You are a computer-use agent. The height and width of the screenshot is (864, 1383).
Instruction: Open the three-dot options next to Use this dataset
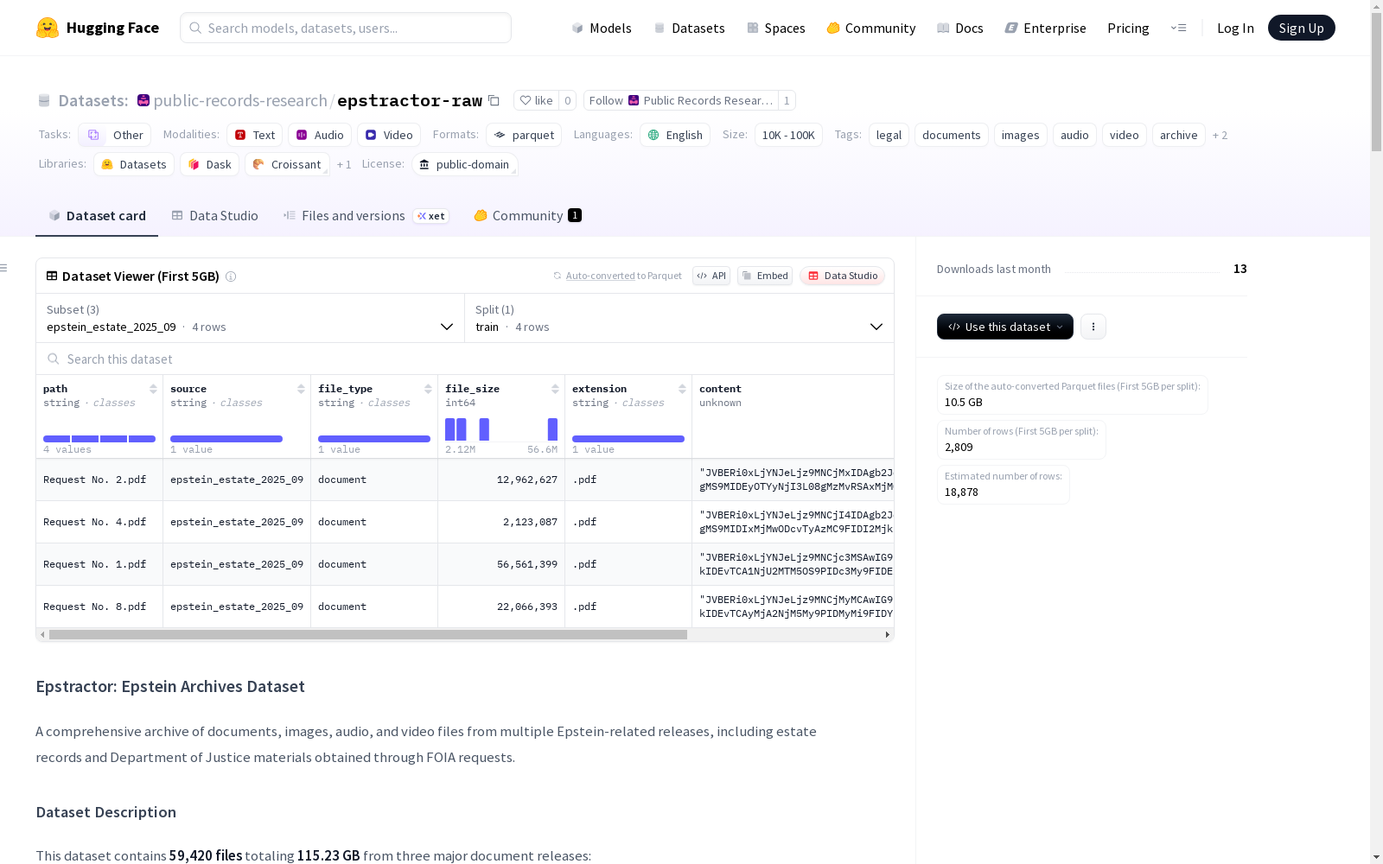tap(1093, 327)
